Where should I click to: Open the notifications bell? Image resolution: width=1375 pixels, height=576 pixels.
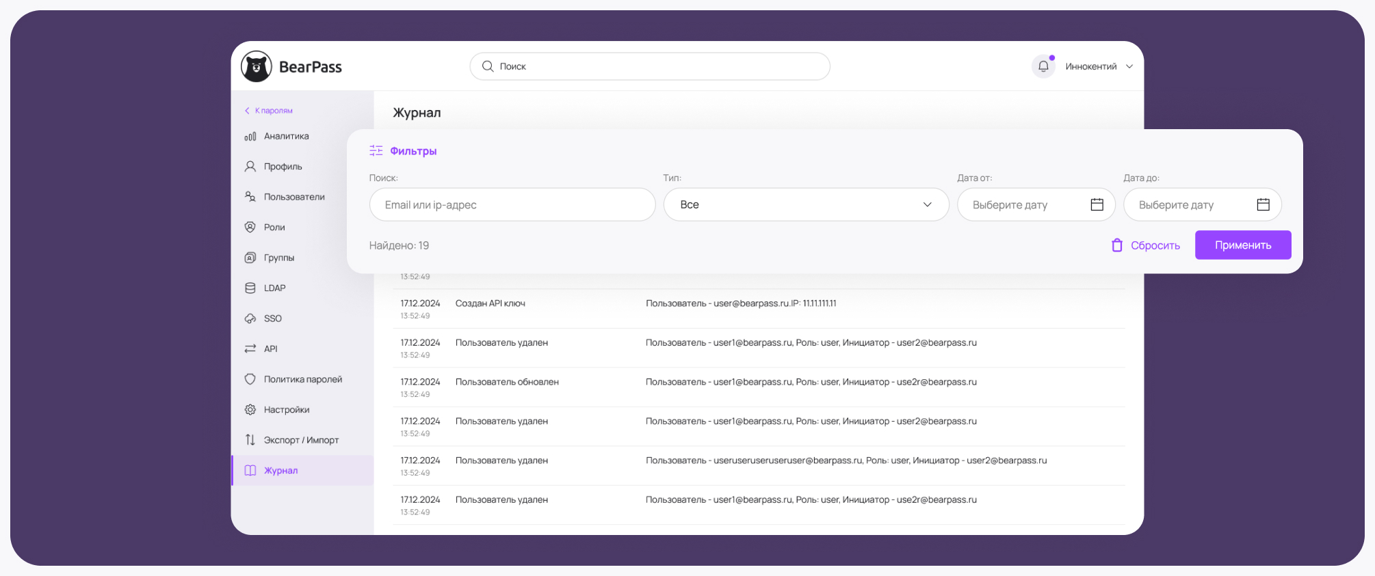pyautogui.click(x=1043, y=66)
